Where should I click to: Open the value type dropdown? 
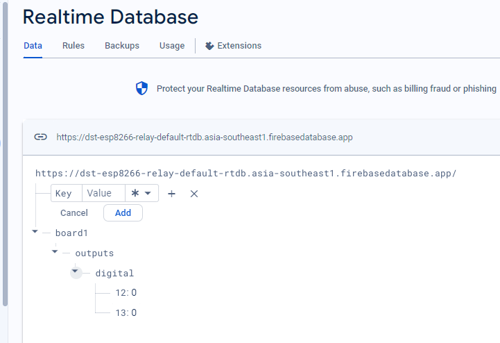(142, 194)
